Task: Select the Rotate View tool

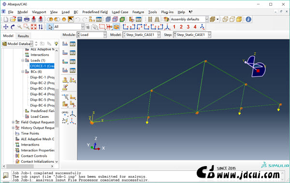Action: click(13, 27)
